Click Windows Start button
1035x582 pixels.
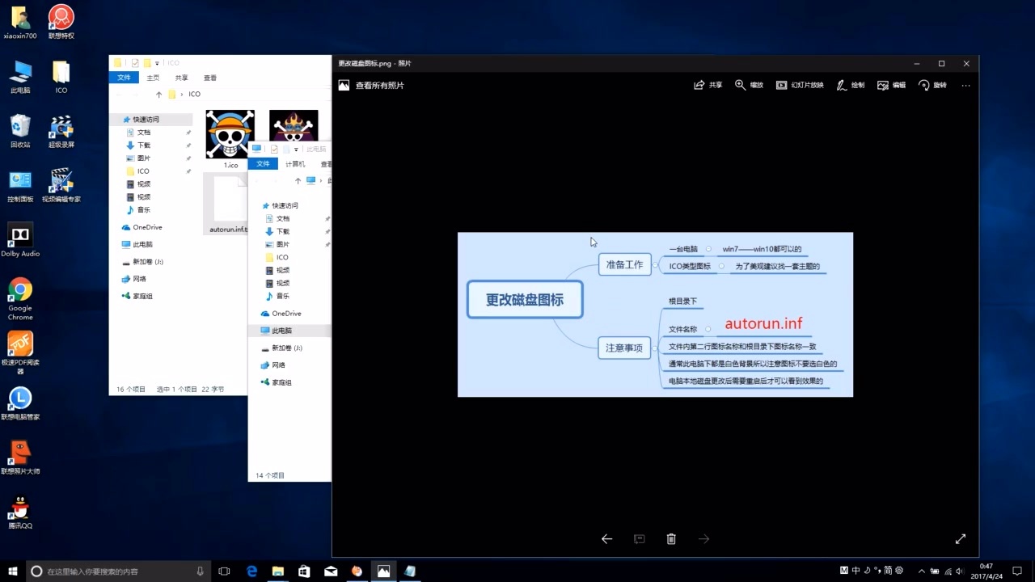[x=11, y=571]
